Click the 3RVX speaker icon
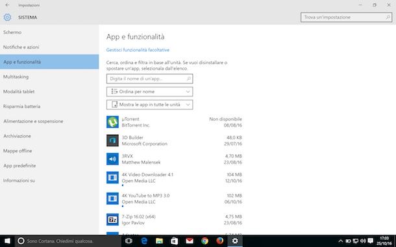 point(112,159)
